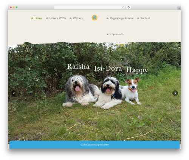Go to the Welpen page
The image size is (189, 160).
pos(77,18)
